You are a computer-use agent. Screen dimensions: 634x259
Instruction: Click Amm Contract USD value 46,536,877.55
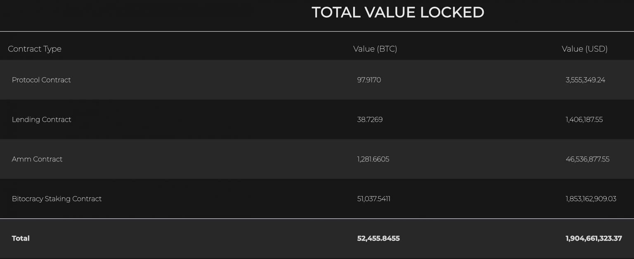(587, 159)
